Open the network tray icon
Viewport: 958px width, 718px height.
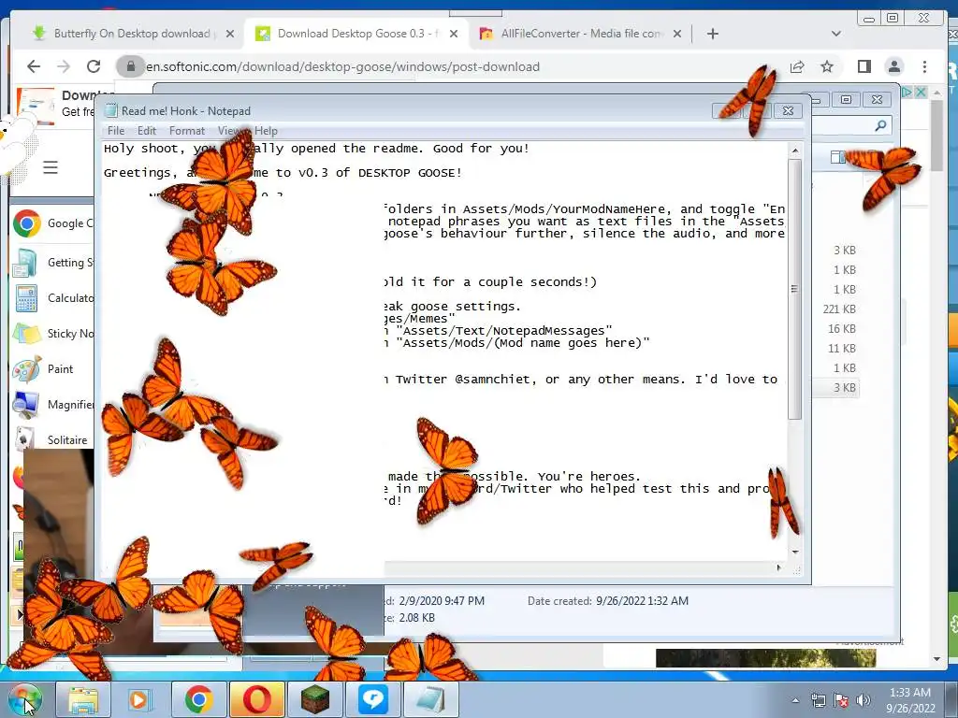pos(818,700)
